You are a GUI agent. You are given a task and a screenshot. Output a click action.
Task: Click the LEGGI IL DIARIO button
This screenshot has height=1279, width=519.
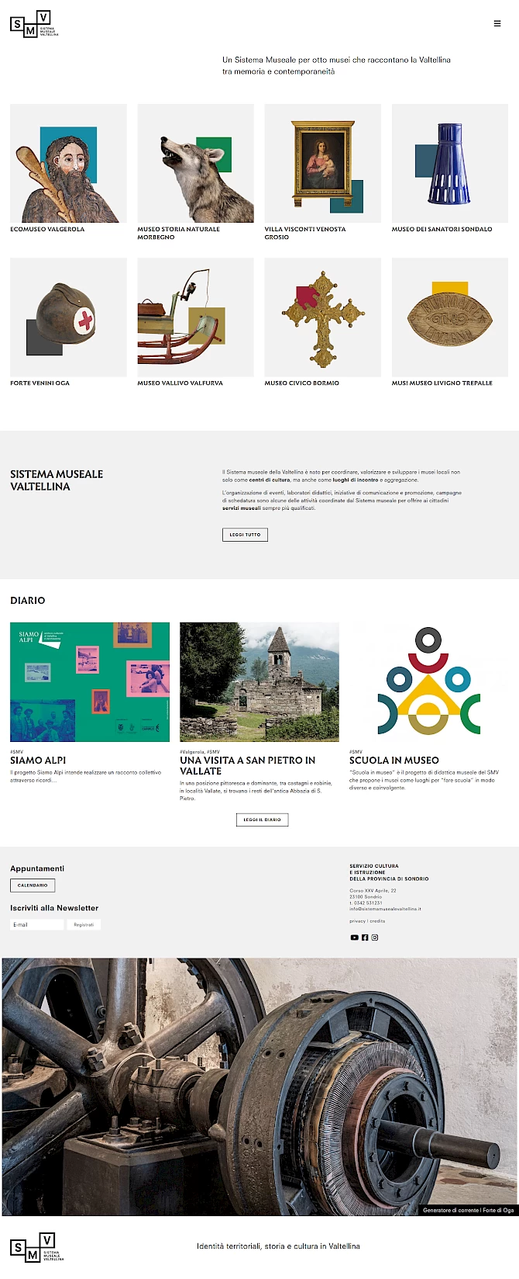pos(262,820)
